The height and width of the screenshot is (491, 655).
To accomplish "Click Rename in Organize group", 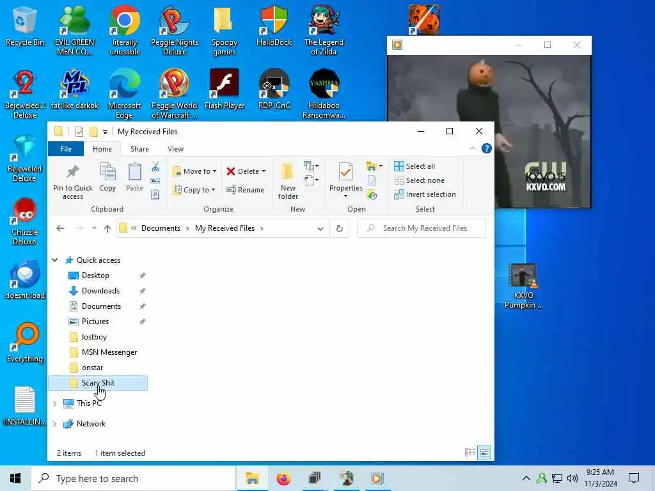I will (245, 189).
